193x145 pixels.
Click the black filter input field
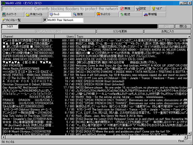click(88, 26)
